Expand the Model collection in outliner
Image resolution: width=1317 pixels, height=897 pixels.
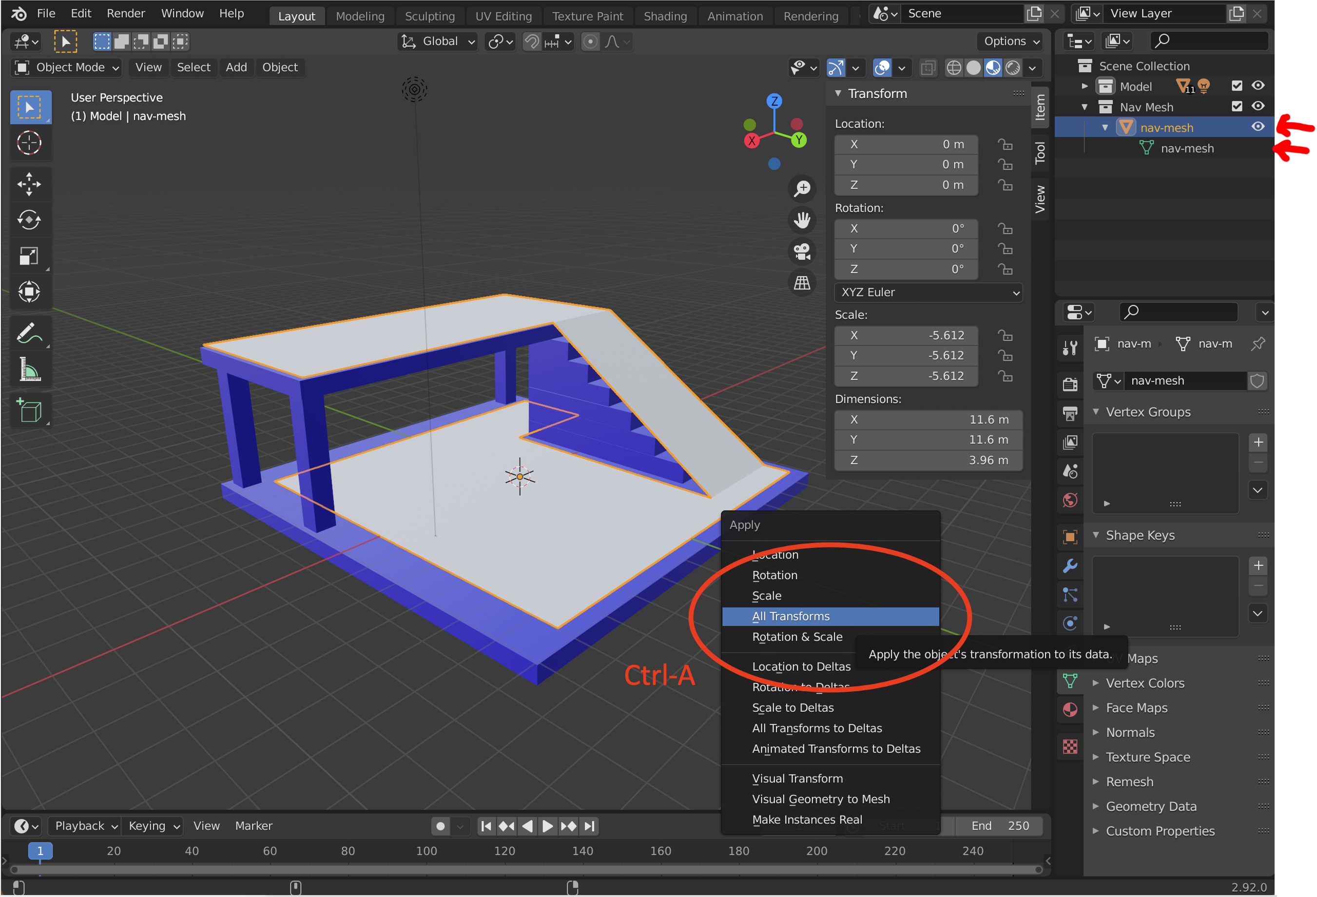pos(1084,86)
